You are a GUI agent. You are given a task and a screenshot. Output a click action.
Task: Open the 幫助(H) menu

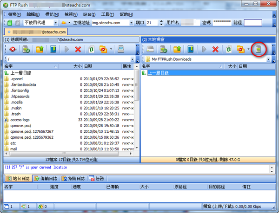(x=126, y=14)
